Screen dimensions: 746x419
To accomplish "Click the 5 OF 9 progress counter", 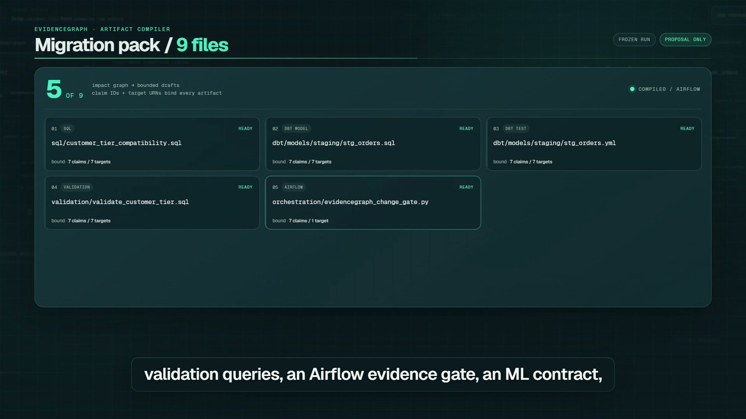I will tap(64, 90).
